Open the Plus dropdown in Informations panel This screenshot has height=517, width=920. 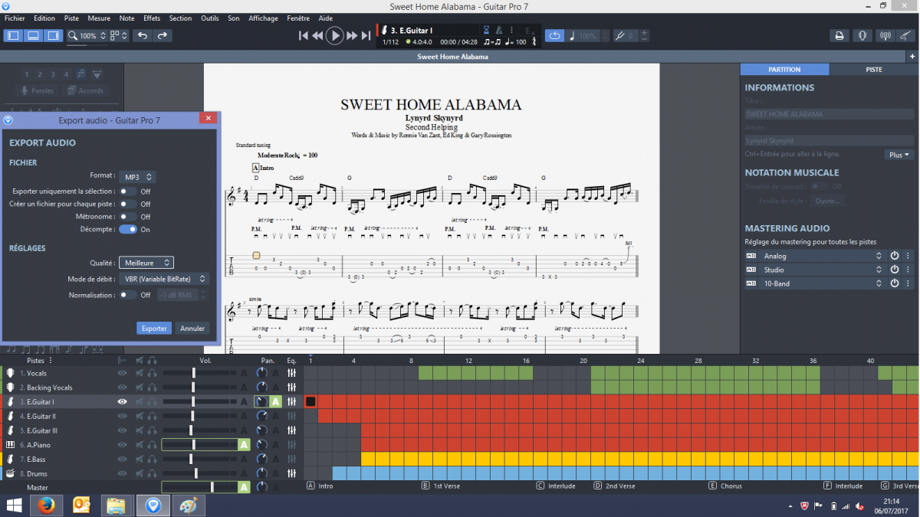[x=899, y=155]
